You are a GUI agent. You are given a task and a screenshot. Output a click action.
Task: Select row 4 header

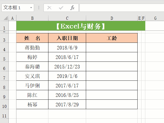coord(4,47)
